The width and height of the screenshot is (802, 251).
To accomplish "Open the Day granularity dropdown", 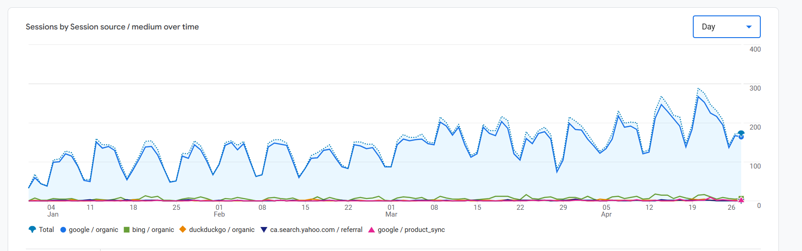I will coord(726,27).
